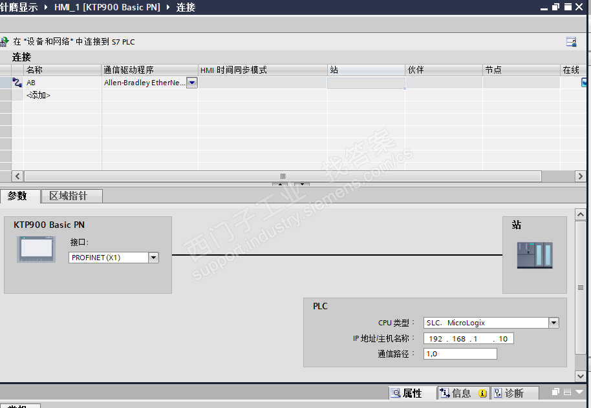This screenshot has width=591, height=408.
Task: Open the 属性 properties tab
Action: click(412, 393)
